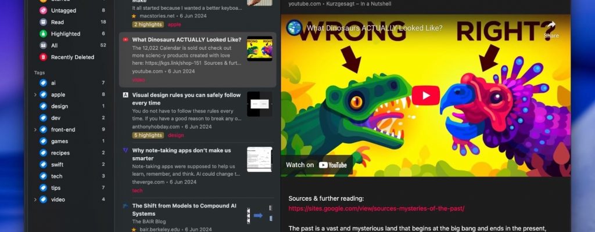The height and width of the screenshot is (232, 595).
Task: Select the swift tag
Action: pyautogui.click(x=57, y=165)
